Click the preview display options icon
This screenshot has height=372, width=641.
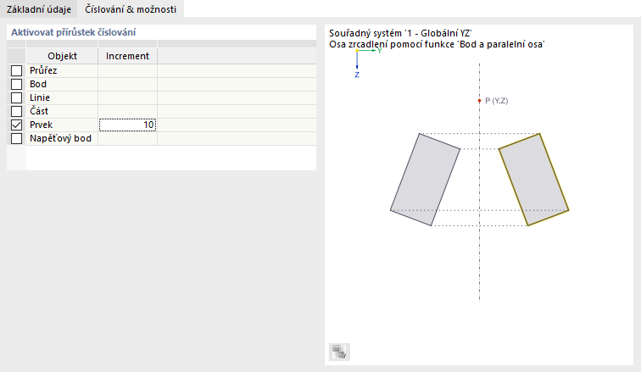[x=339, y=352]
